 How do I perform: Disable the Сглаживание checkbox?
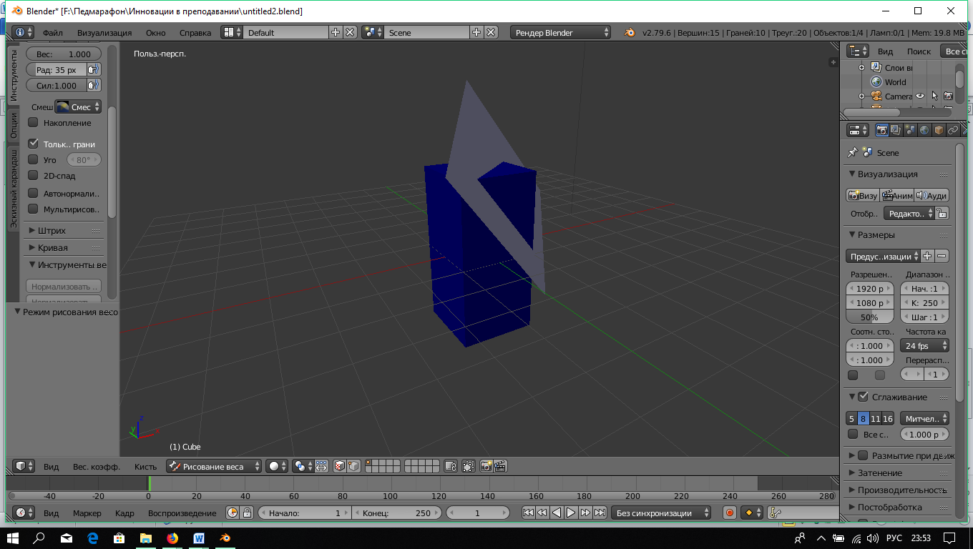pos(864,397)
